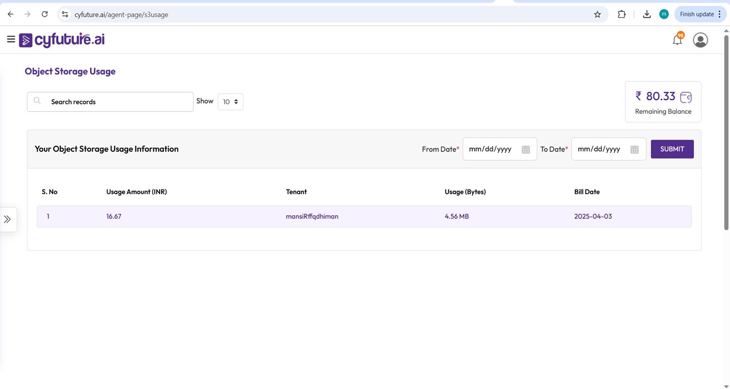Screen dimensions: 730x389
Task: Open the user account profile icon
Action: [x=700, y=40]
